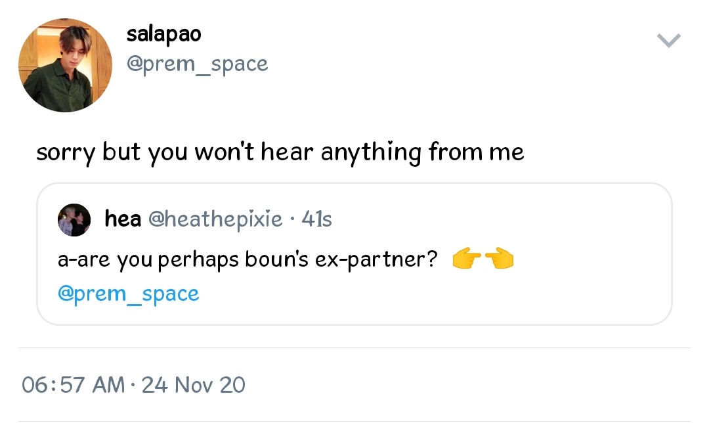Image resolution: width=709 pixels, height=423 pixels.
Task: Open hea's small avatar in quoted tweet
Action: click(74, 219)
